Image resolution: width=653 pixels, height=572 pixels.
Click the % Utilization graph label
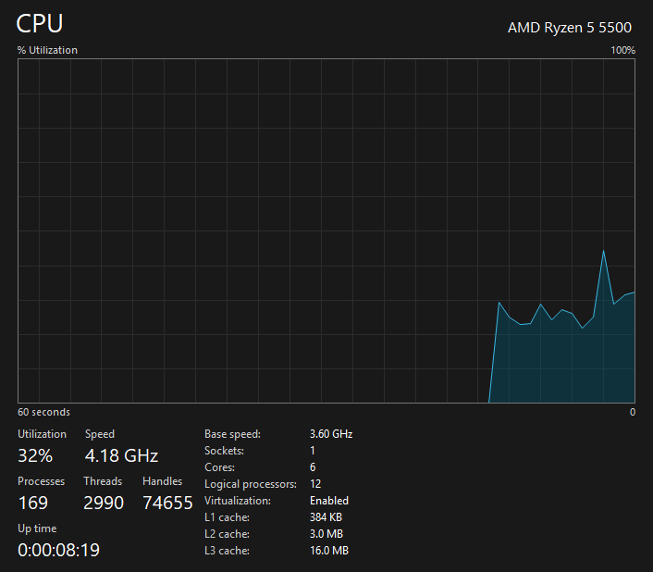pos(47,50)
